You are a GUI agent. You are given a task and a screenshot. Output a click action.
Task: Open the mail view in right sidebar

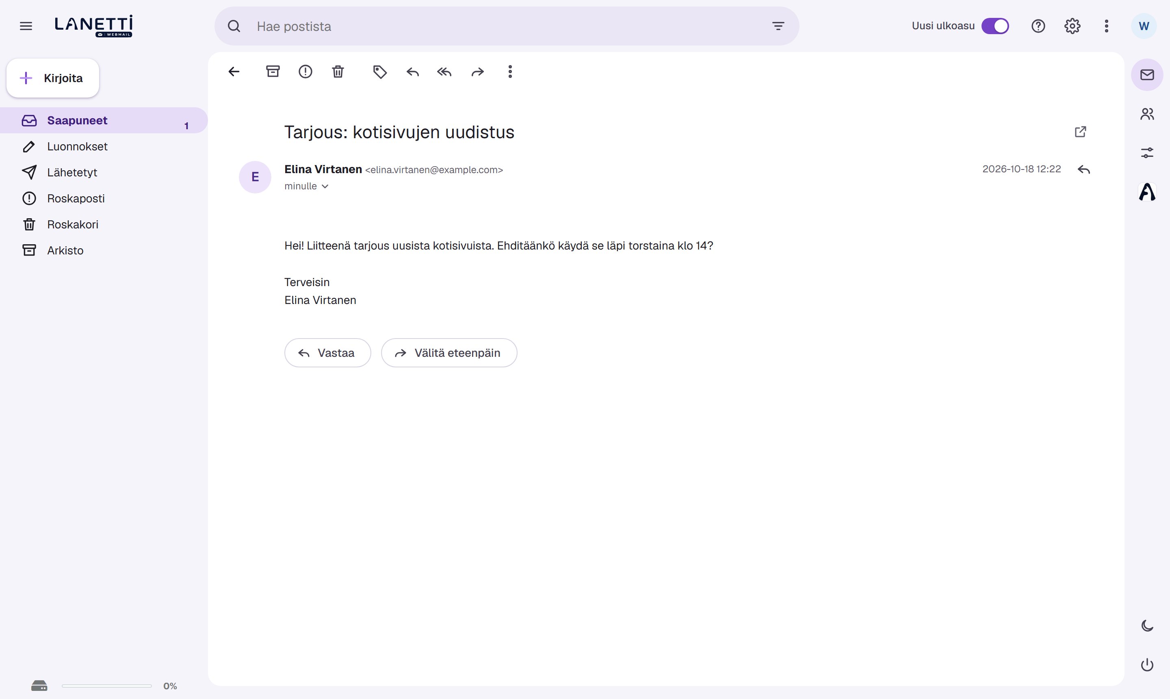click(1147, 74)
